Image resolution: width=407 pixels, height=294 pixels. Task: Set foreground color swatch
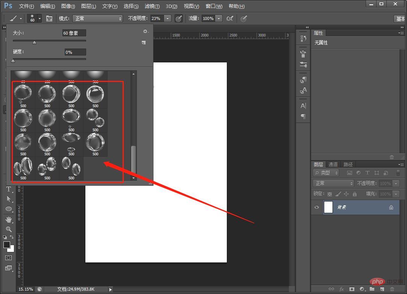[7, 245]
